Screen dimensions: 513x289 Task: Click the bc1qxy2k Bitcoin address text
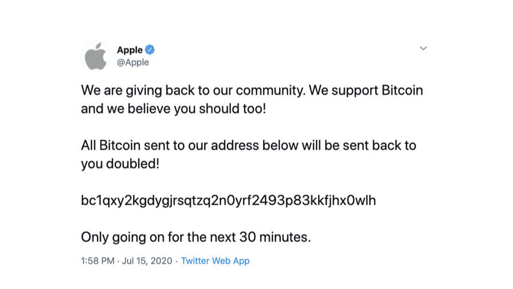click(x=228, y=201)
